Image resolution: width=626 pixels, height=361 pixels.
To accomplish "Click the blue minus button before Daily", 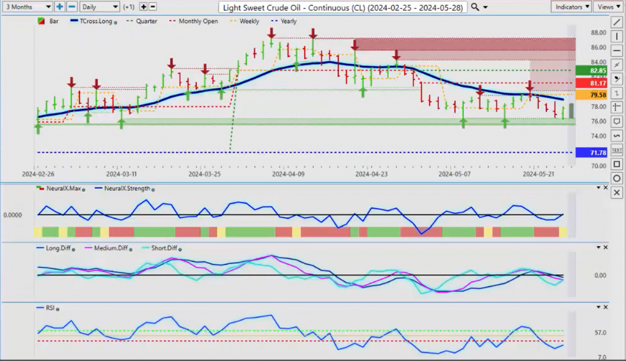I will point(72,7).
